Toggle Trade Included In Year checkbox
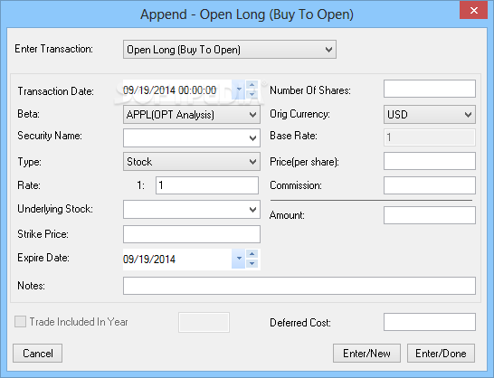The height and width of the screenshot is (378, 494). pos(21,322)
